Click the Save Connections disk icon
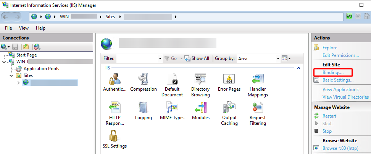Viewport: 371px width, 154px height. click(x=15, y=47)
